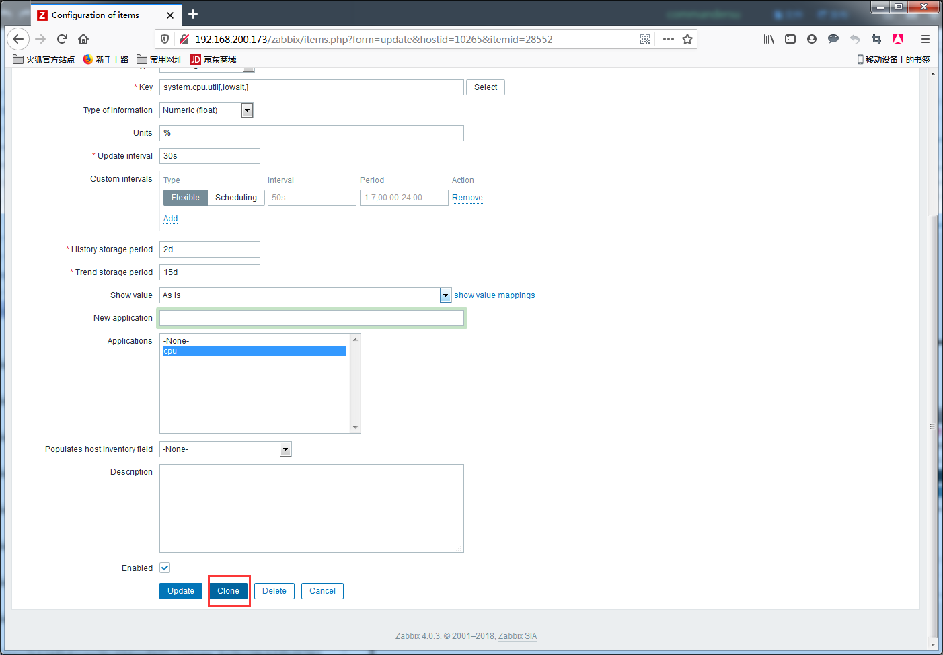Viewport: 943px width, 655px height.
Task: Click the Select button beside Key
Action: [x=486, y=87]
